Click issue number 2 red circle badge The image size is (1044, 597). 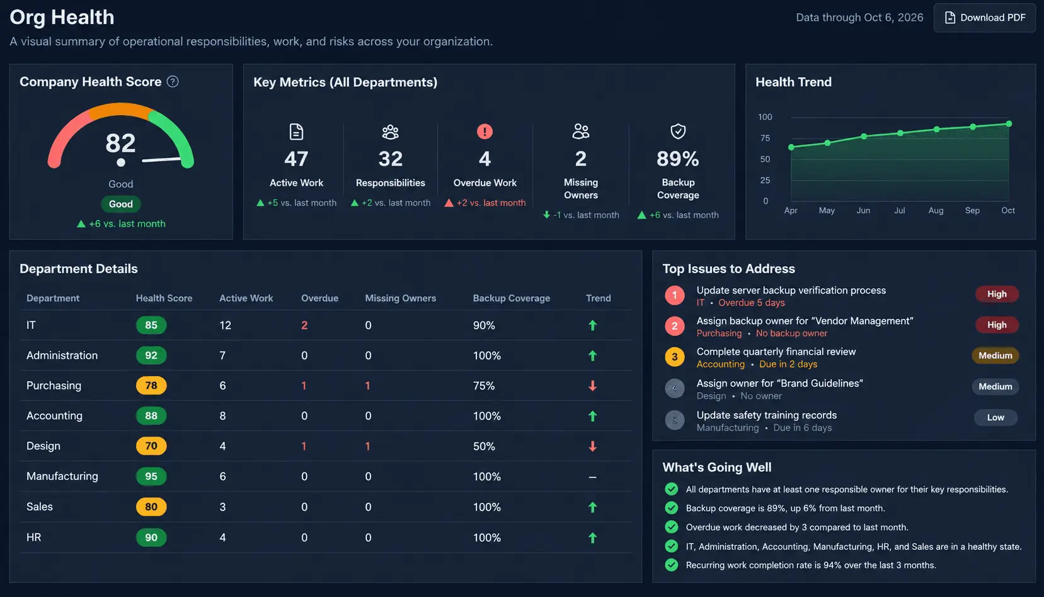coord(675,325)
